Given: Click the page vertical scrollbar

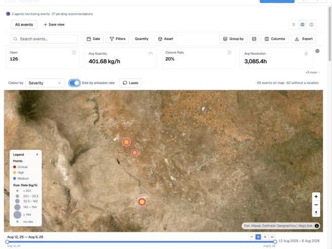Looking at the screenshot, I should [329, 34].
